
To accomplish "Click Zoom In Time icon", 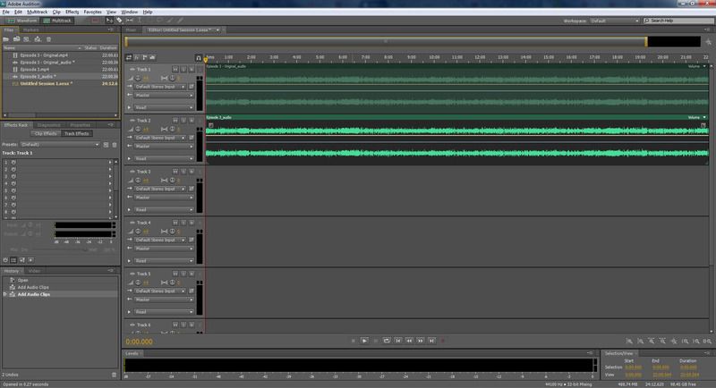I will [x=652, y=341].
